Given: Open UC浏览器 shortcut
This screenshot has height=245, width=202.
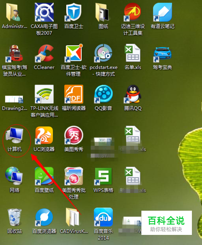Looking at the screenshot, I should (x=44, y=135).
